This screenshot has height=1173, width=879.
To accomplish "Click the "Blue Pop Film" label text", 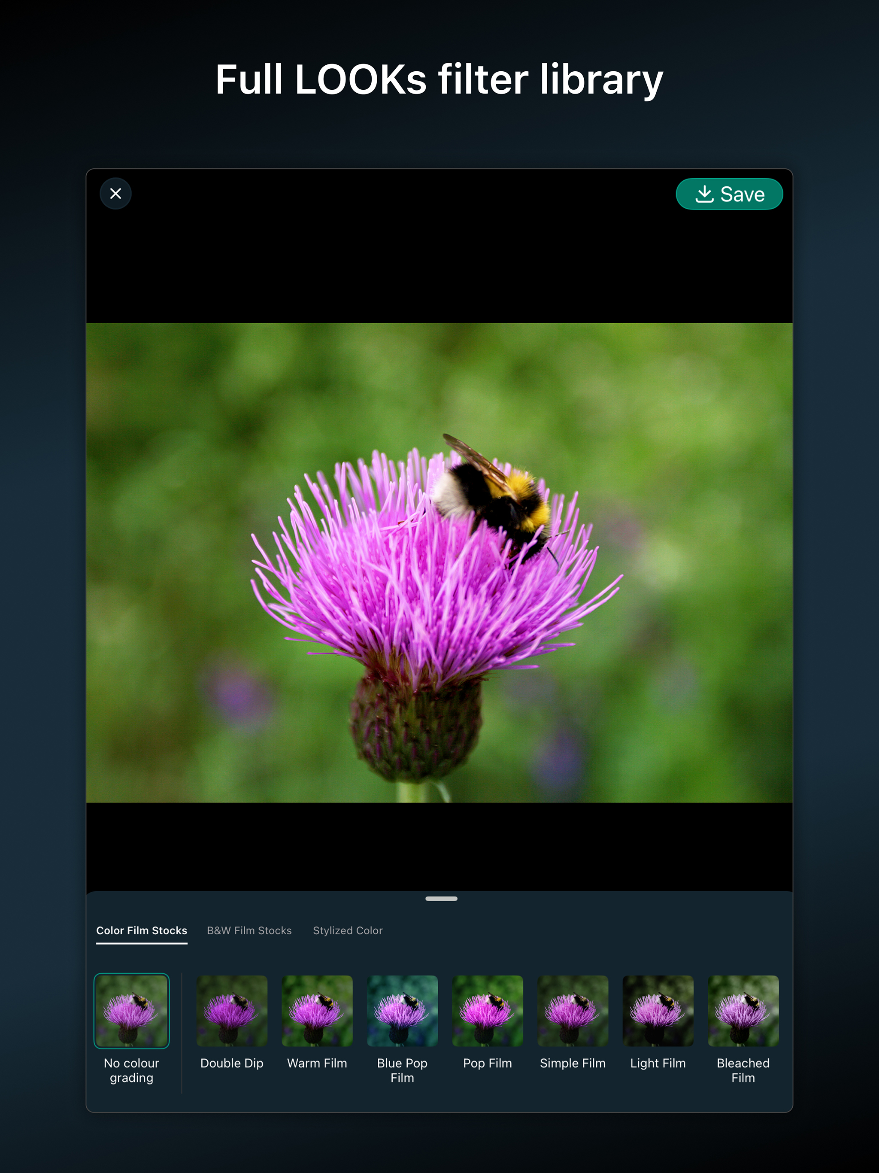I will pyautogui.click(x=403, y=1070).
